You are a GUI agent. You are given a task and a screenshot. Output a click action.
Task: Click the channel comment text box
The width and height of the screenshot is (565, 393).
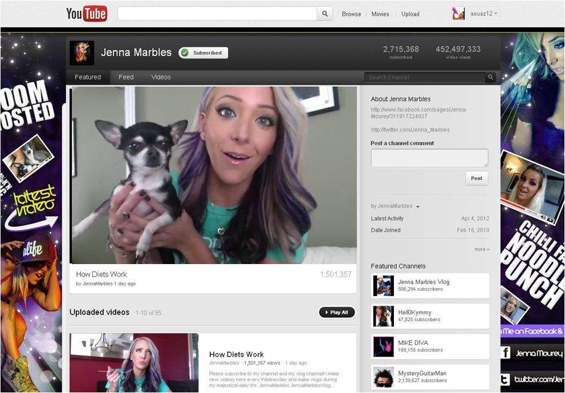[429, 158]
